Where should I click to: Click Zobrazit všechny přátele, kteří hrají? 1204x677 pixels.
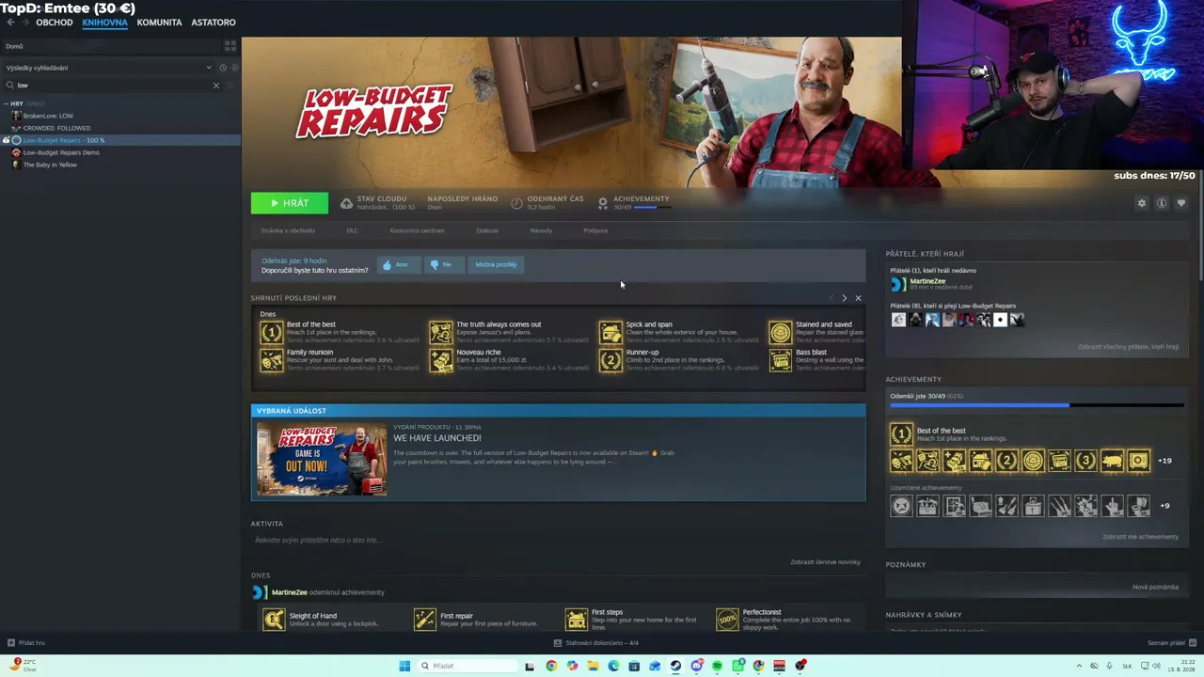point(1128,347)
